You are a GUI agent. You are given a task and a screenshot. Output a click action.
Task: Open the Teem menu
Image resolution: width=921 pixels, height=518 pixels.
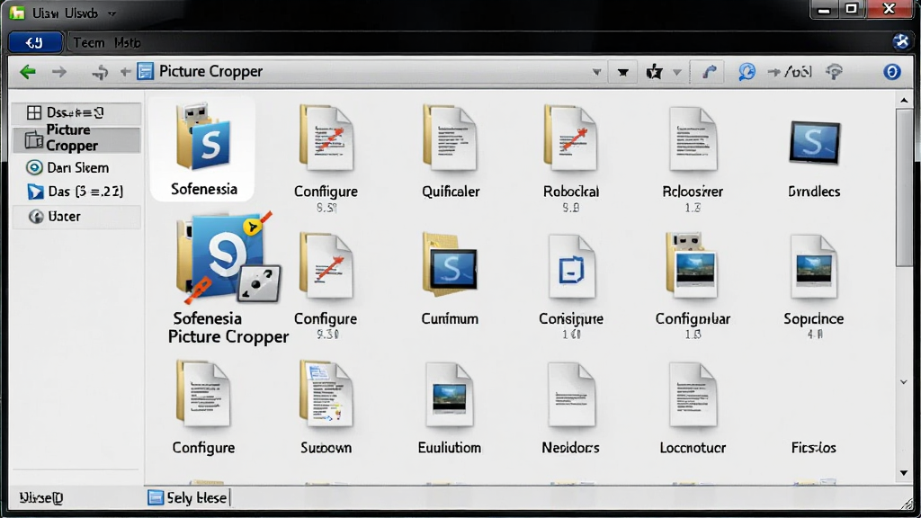[89, 43]
